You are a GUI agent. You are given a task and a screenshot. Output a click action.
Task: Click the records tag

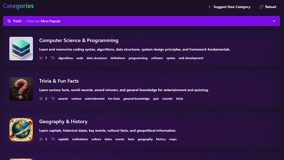pos(167,99)
